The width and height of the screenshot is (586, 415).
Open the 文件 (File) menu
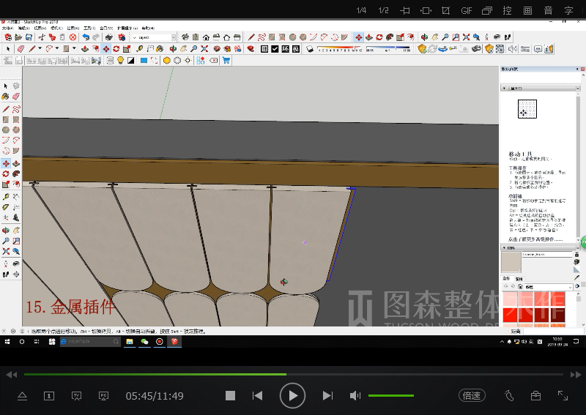click(7, 28)
